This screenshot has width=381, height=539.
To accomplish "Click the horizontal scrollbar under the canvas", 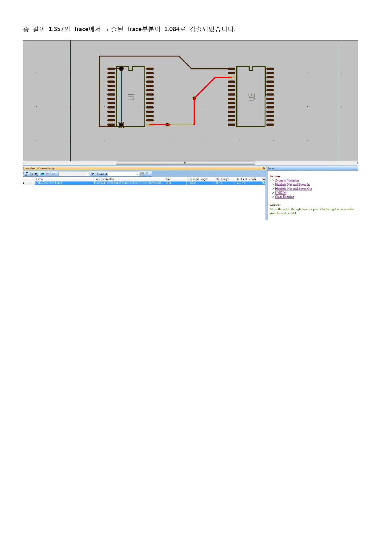I will point(185,163).
